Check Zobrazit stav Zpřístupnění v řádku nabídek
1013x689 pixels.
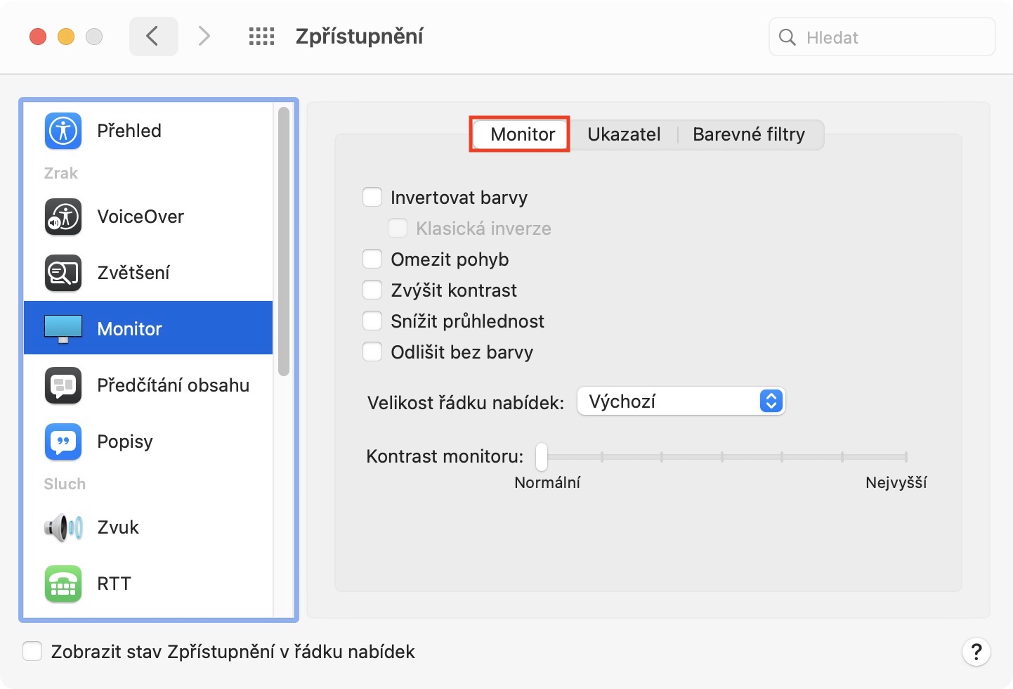tap(32, 652)
